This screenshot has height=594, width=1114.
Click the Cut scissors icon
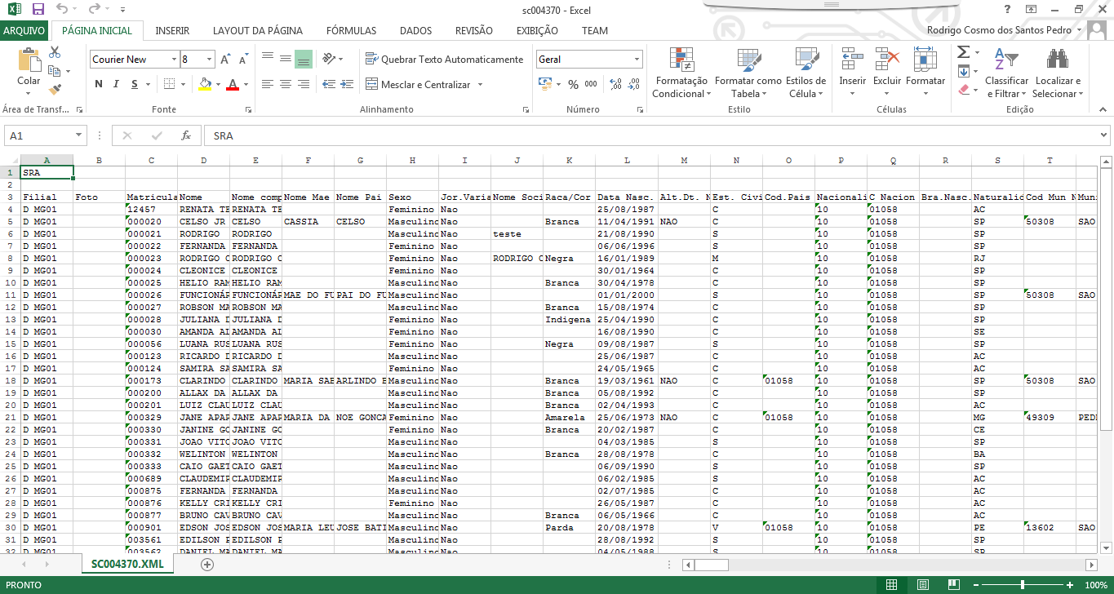pos(55,52)
